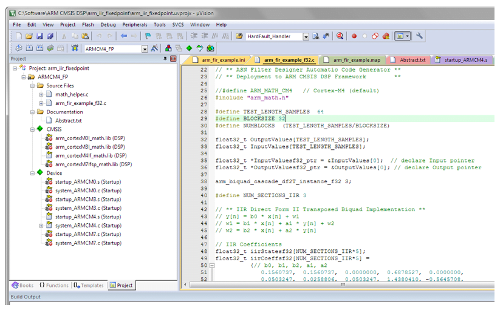Open Manage Run-Time Environment green diamond icon
The height and width of the screenshot is (310, 503).
tap(190, 49)
